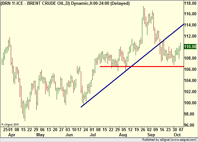Viewport: 198px width, 142px height.
Task: Click the 106.00 price axis label
Action: coord(190,69)
